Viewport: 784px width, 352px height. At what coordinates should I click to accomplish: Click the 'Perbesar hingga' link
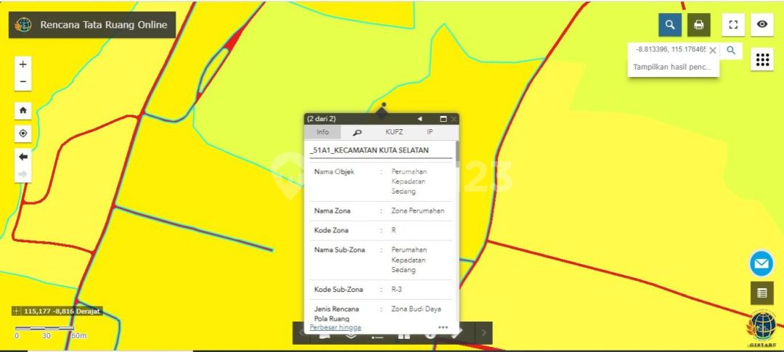(x=335, y=327)
